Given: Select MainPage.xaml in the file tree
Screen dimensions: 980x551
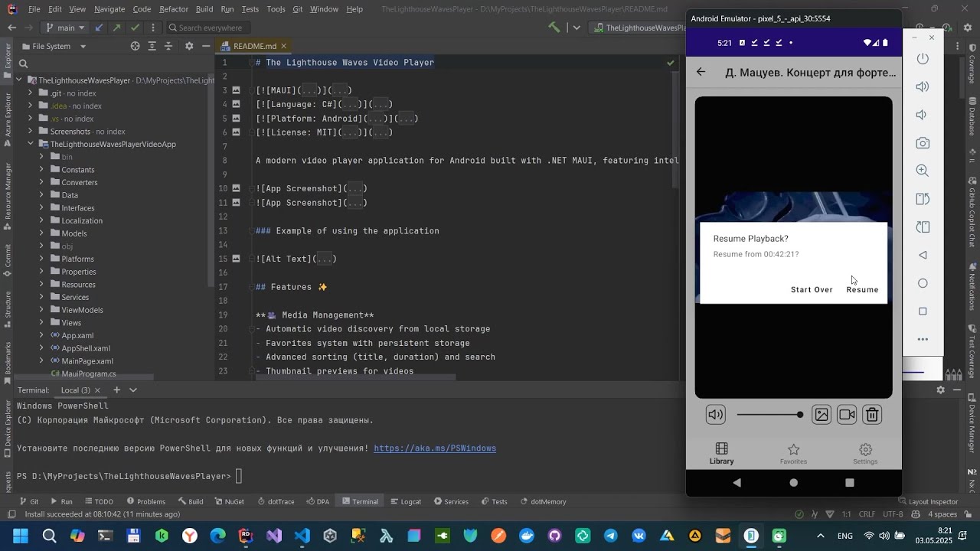Looking at the screenshot, I should click(x=87, y=361).
